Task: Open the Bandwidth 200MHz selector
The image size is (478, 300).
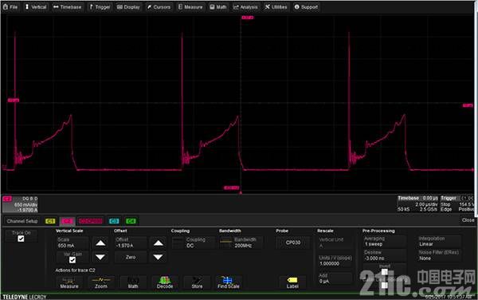Action: (x=241, y=243)
